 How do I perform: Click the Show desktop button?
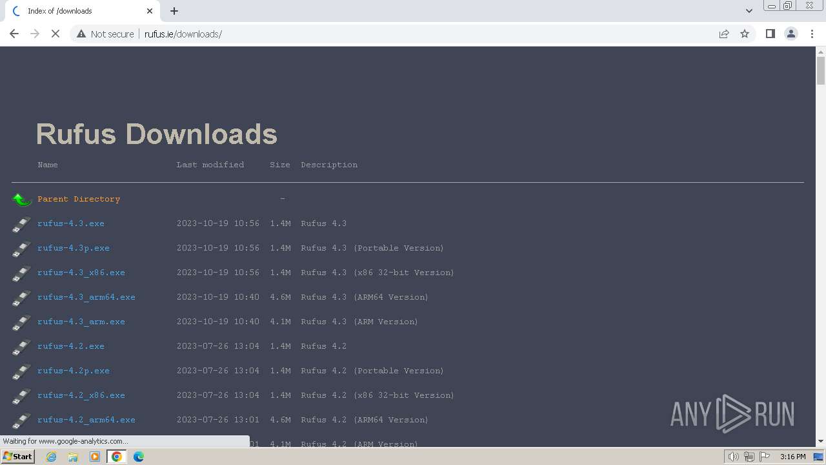coord(819,457)
